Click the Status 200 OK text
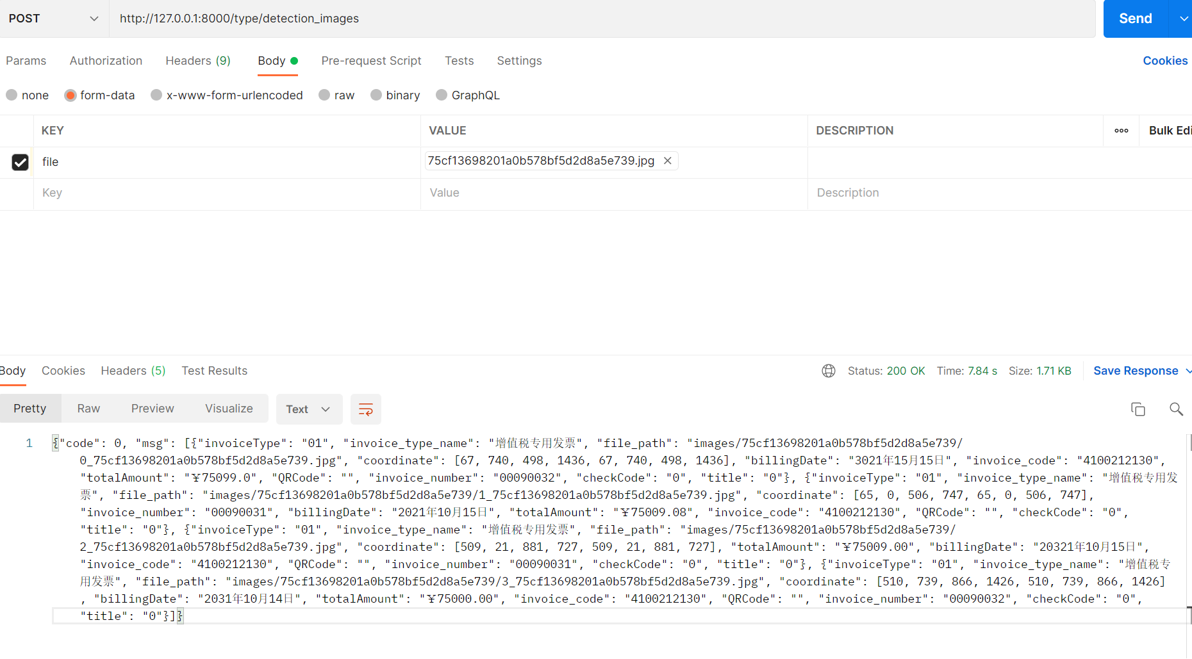This screenshot has width=1192, height=659. click(886, 371)
